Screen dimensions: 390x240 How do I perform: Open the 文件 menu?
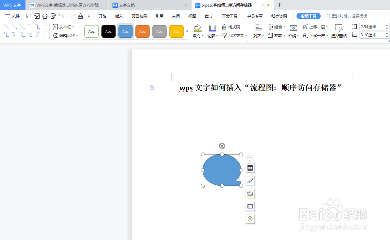12,16
